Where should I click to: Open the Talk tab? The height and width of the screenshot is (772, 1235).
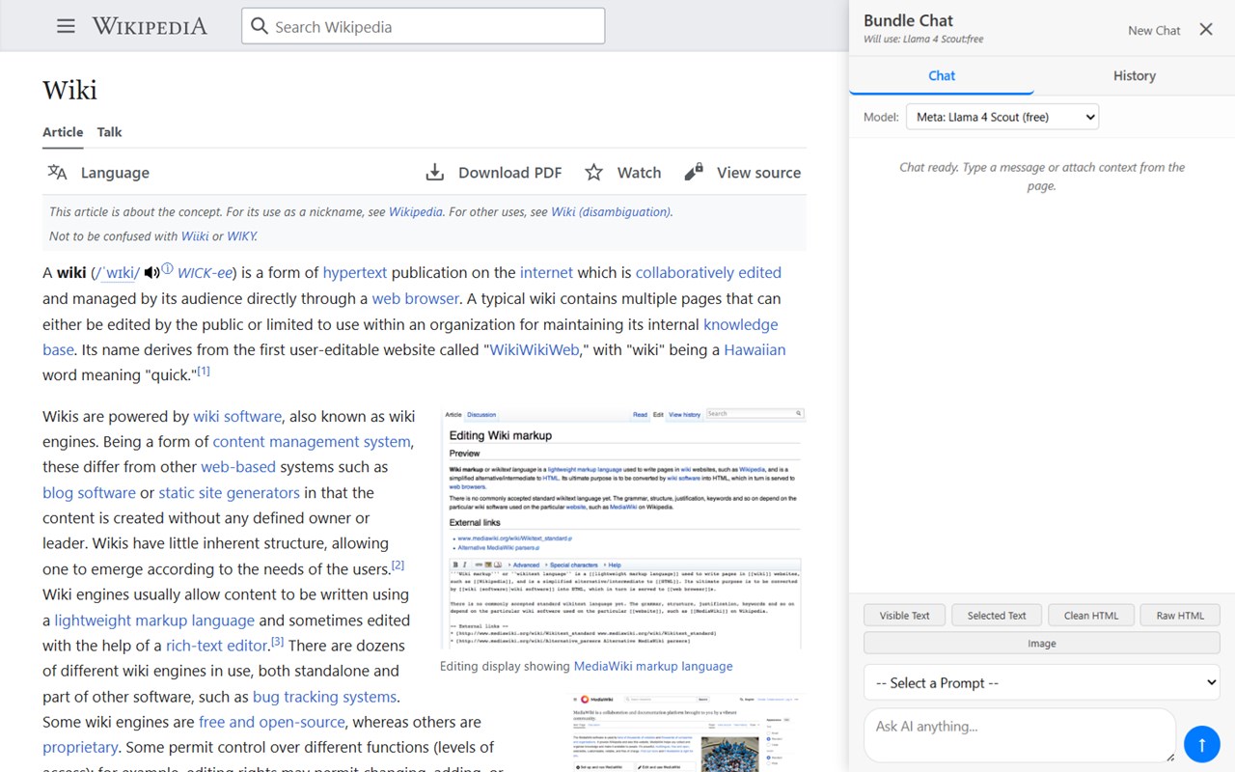109,132
